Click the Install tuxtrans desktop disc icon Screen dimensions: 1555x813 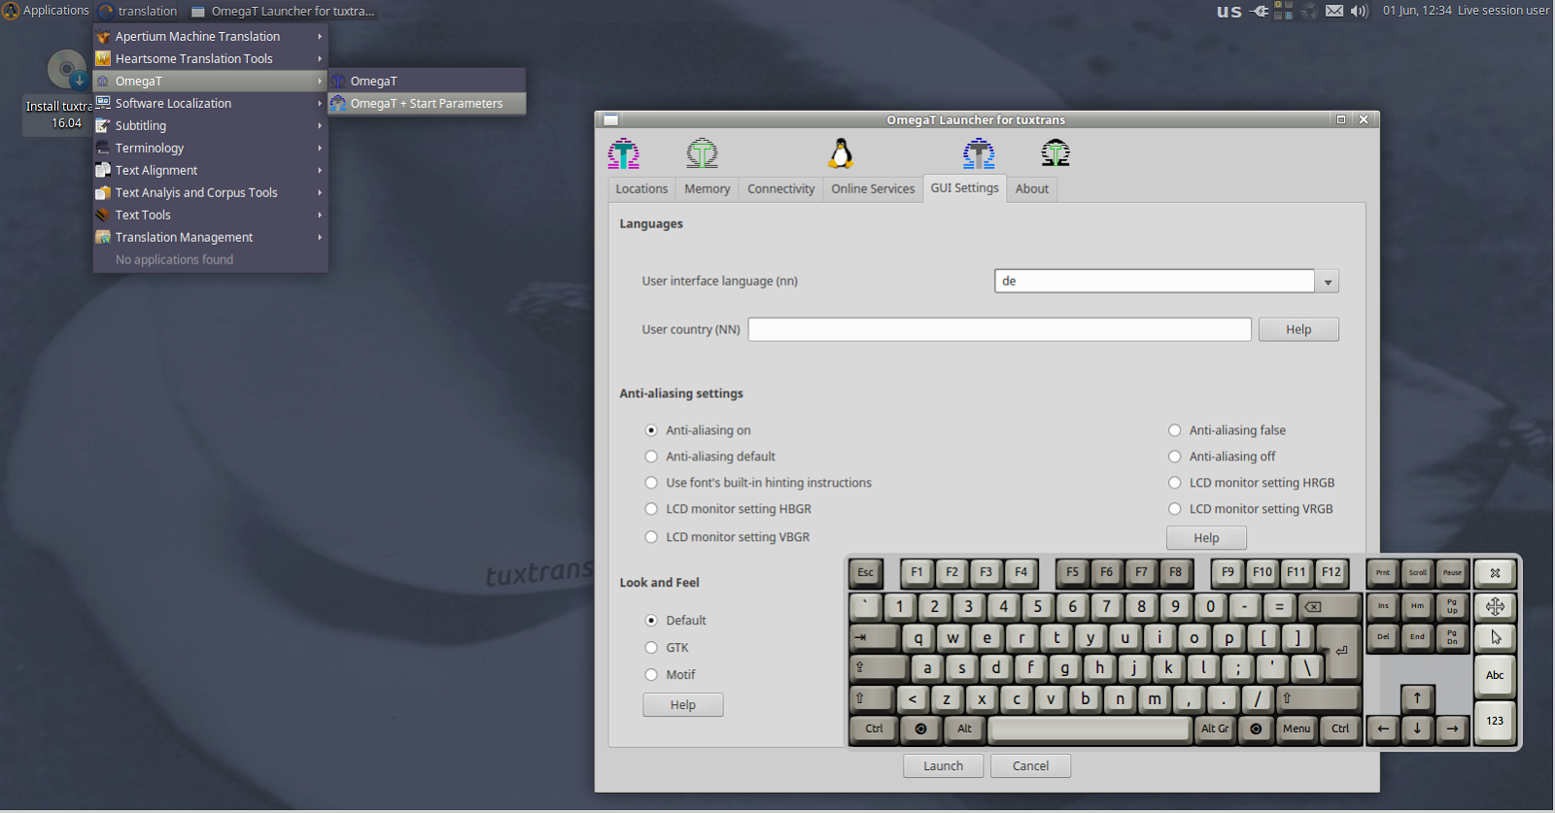(x=67, y=70)
